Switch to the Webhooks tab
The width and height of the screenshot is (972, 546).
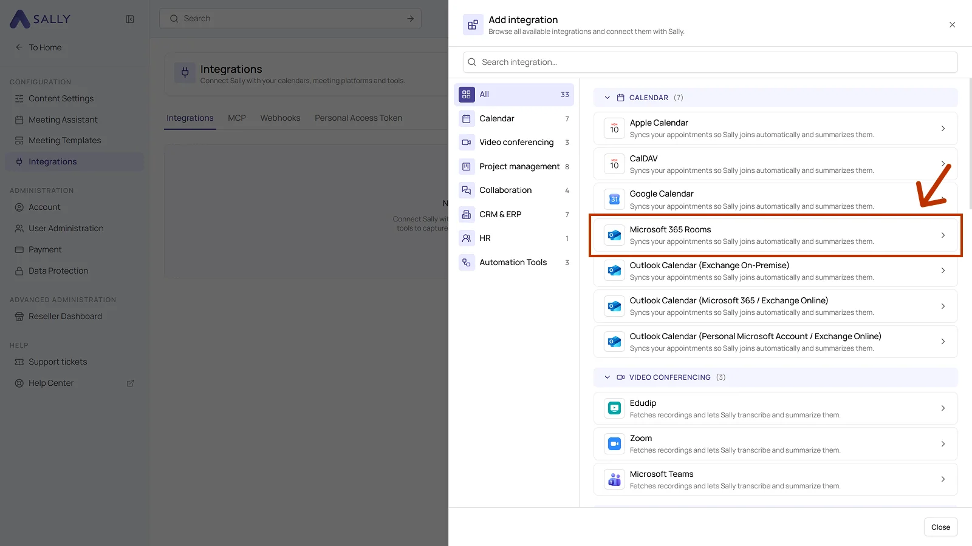click(280, 118)
